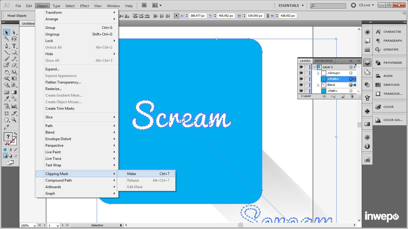This screenshot has height=229, width=408.
Task: Hide the Group sublayer eye icon
Action: (x=301, y=73)
